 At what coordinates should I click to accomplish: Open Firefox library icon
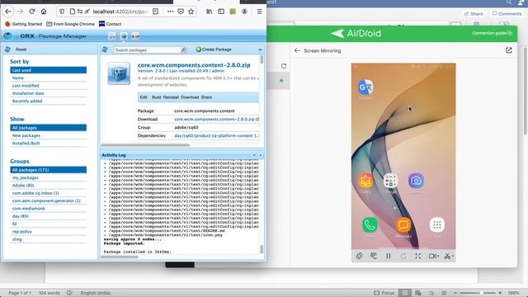click(x=210, y=12)
